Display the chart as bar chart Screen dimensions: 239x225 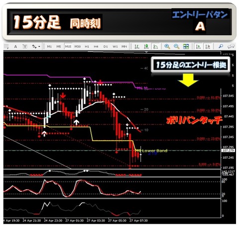(x=137, y=47)
